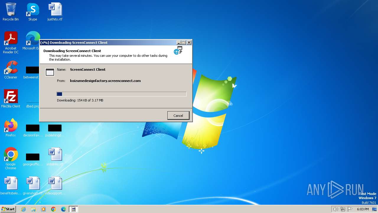Select the videoopport... desktop document

[55, 186]
